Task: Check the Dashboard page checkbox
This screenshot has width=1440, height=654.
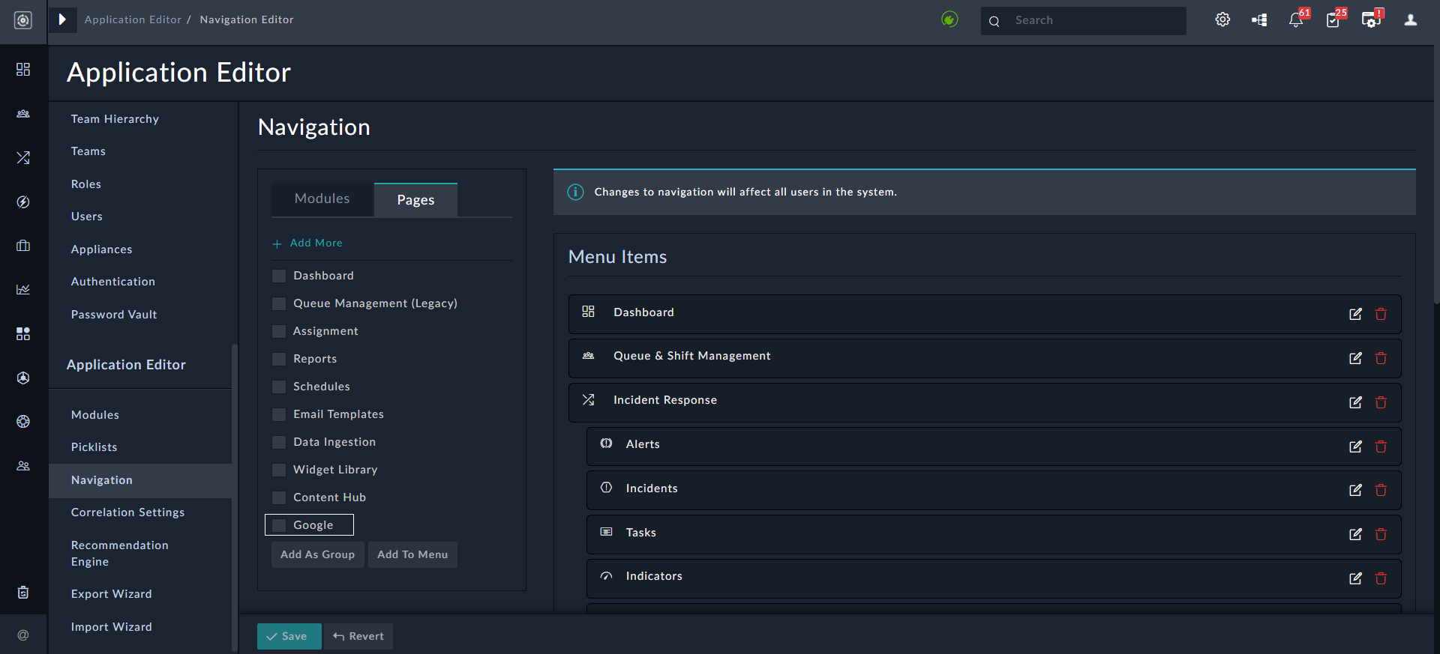Action: pyautogui.click(x=279, y=276)
